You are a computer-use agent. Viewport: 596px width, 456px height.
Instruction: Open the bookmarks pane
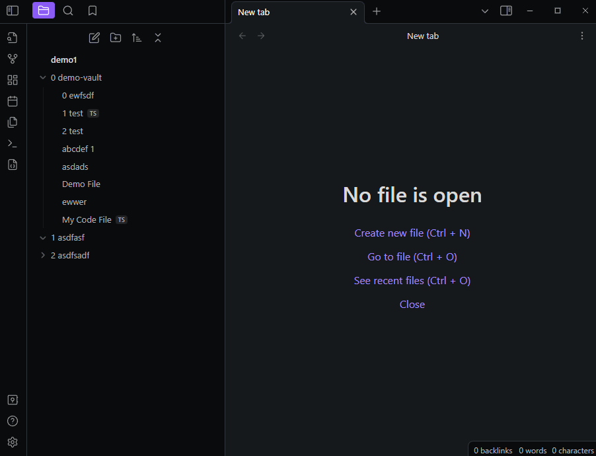92,11
